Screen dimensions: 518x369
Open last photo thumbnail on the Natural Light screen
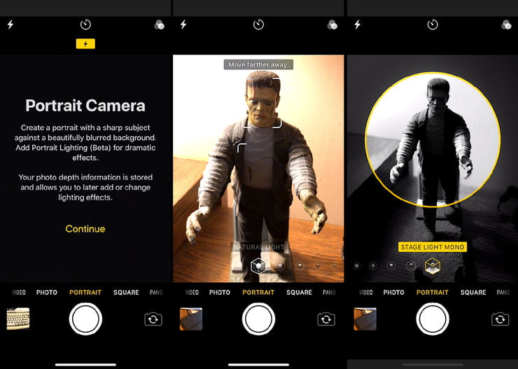coord(191,319)
